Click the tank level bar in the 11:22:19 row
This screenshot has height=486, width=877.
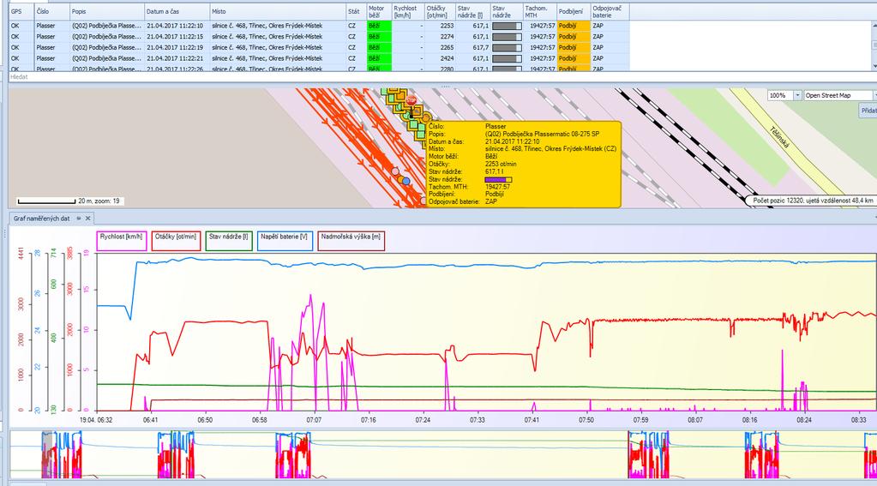(x=507, y=47)
